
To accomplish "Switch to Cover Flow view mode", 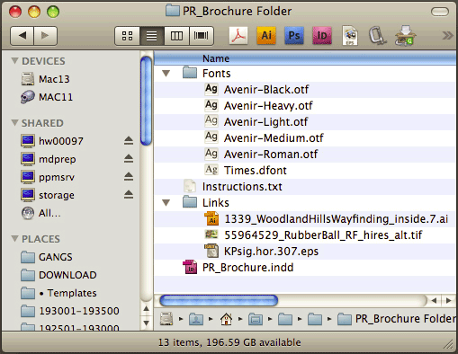I will 202,36.
